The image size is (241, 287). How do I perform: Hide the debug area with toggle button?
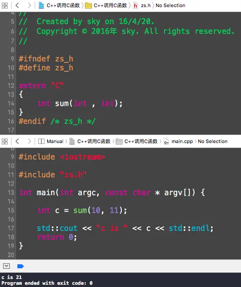pos(6,266)
